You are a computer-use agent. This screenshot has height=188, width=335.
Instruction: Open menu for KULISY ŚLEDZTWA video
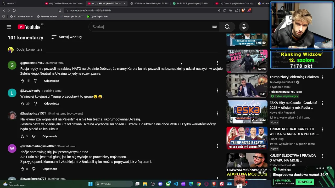click(323, 156)
